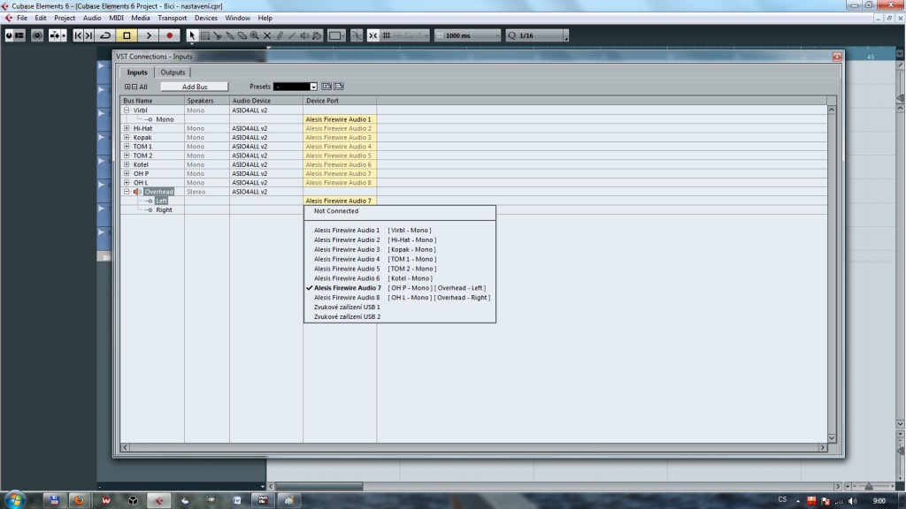Open the Devices menu

tap(205, 18)
